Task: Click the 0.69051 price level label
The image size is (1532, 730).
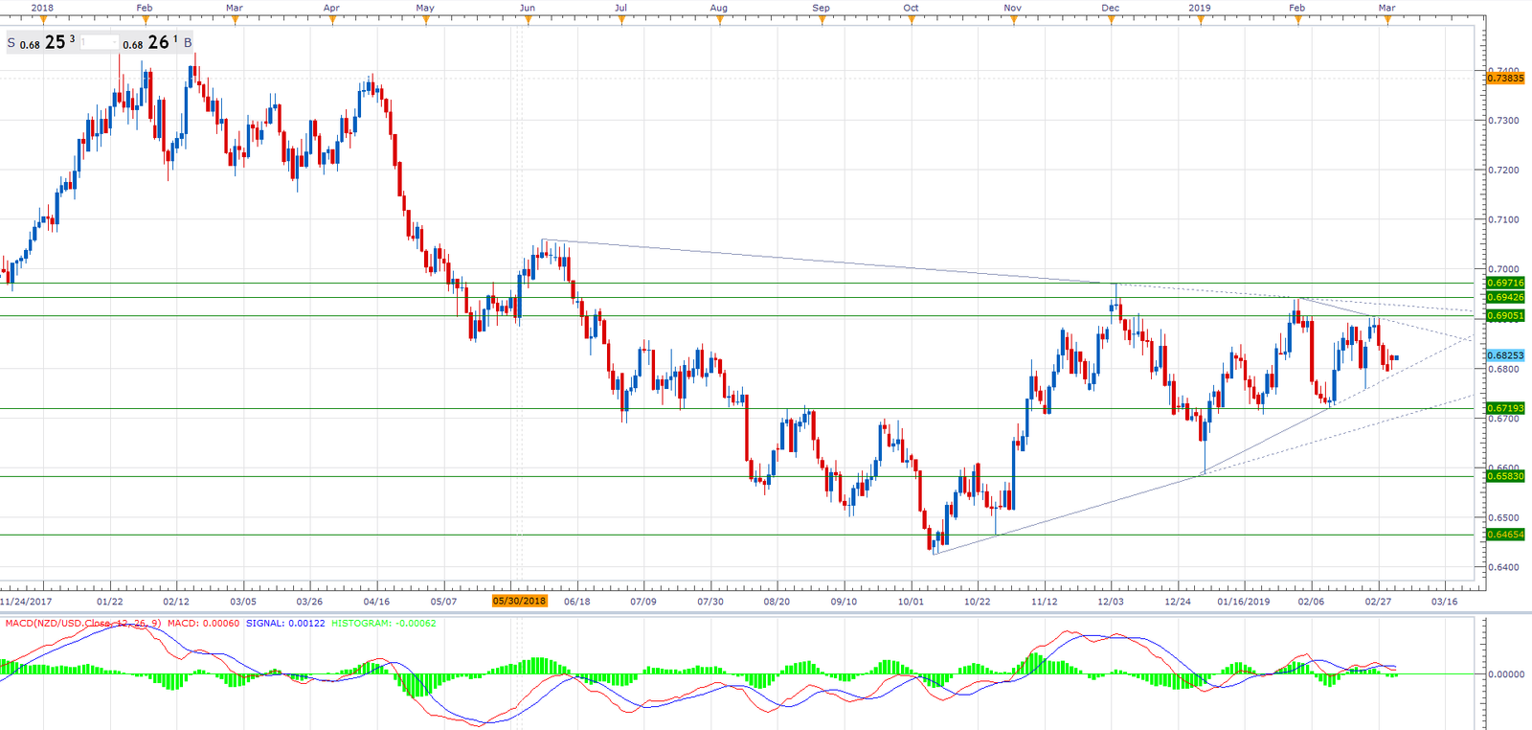Action: 1504,315
